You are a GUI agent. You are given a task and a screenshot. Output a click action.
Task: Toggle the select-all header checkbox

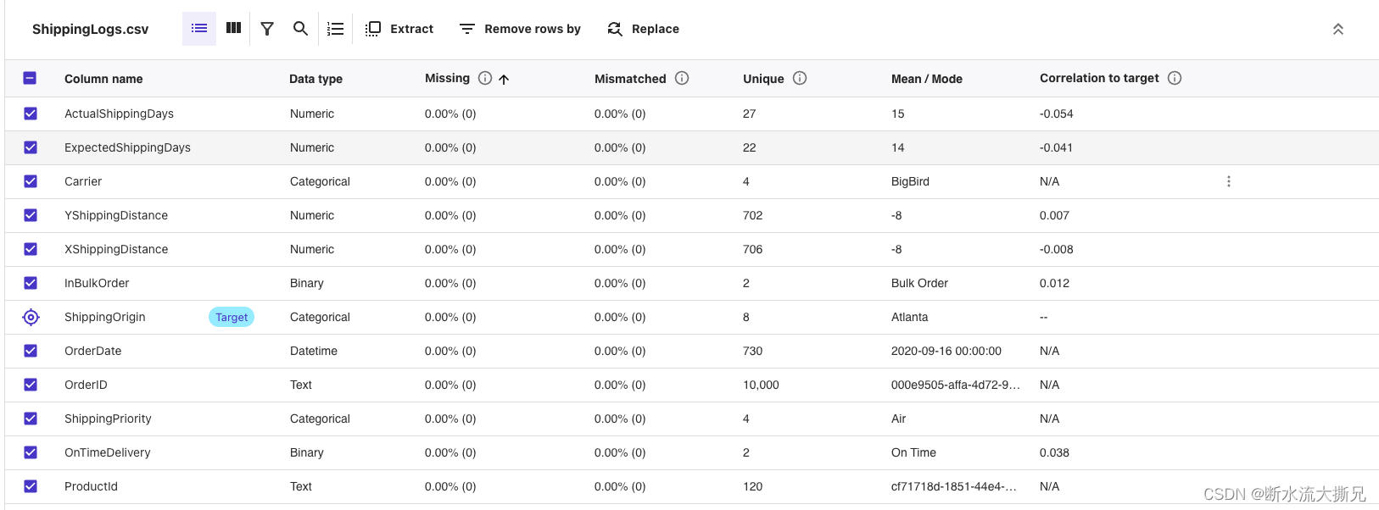tap(30, 78)
